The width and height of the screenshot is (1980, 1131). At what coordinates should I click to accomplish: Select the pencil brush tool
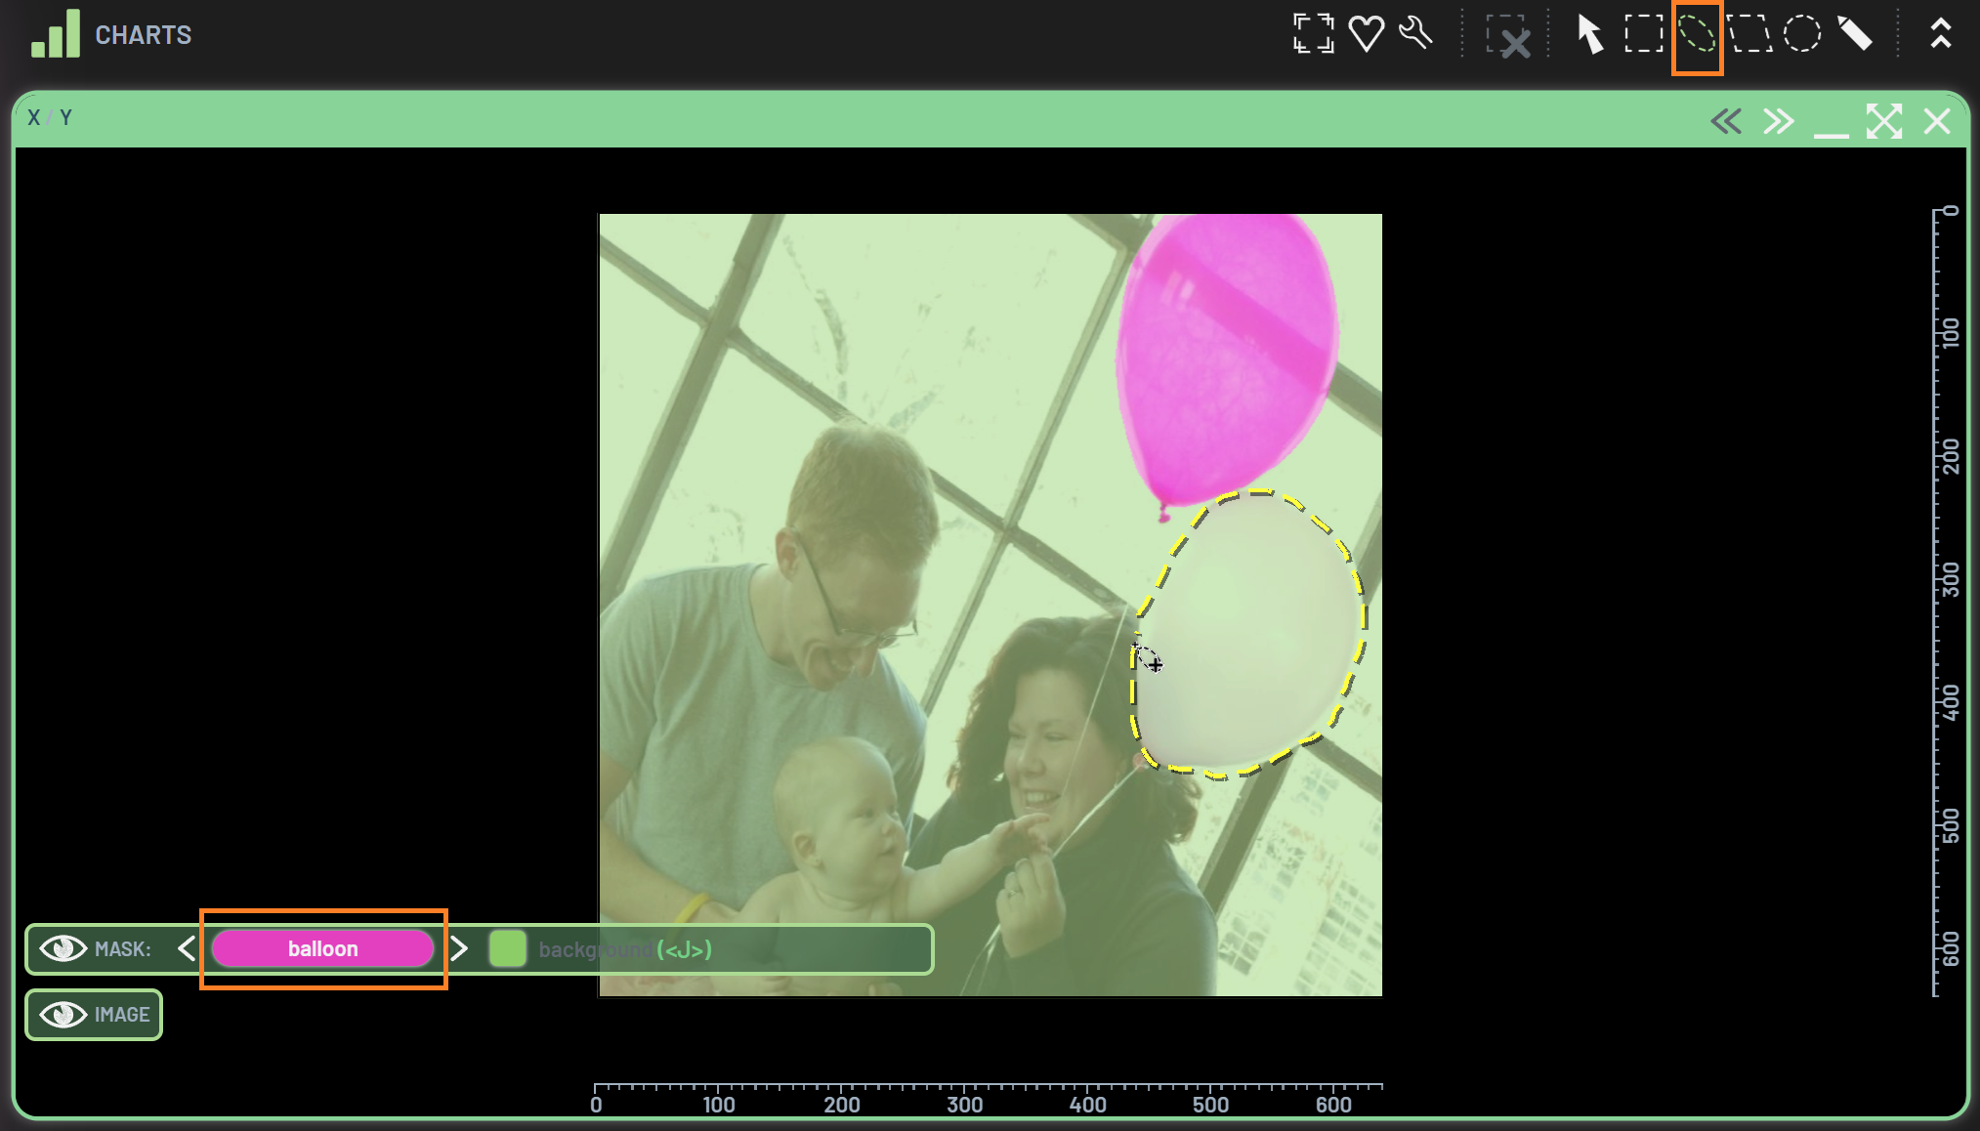coord(1854,34)
